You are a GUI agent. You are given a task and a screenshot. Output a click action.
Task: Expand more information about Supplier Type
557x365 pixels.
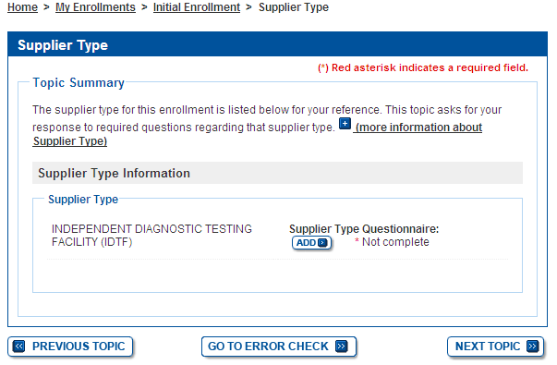418,128
